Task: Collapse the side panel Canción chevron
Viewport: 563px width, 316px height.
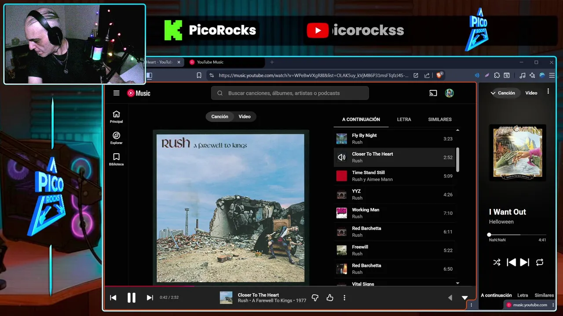Action: [x=493, y=93]
